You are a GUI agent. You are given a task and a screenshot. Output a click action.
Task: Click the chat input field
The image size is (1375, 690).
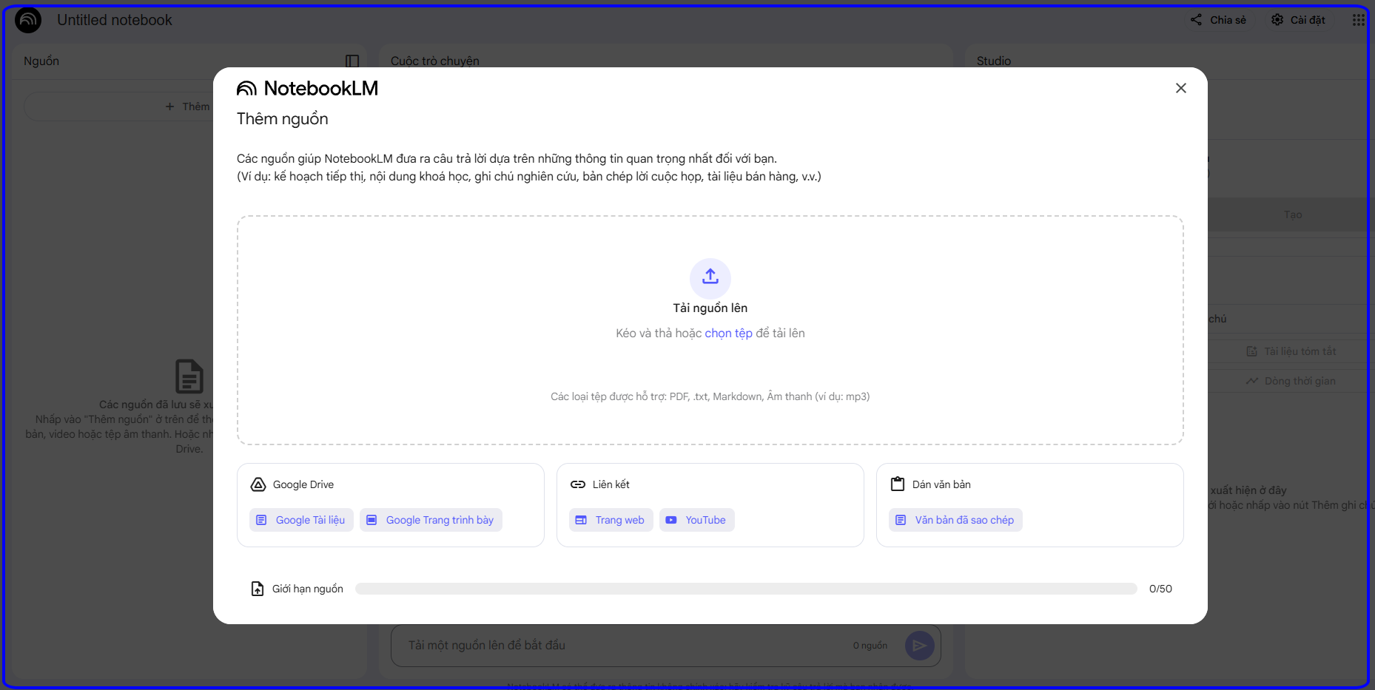622,646
